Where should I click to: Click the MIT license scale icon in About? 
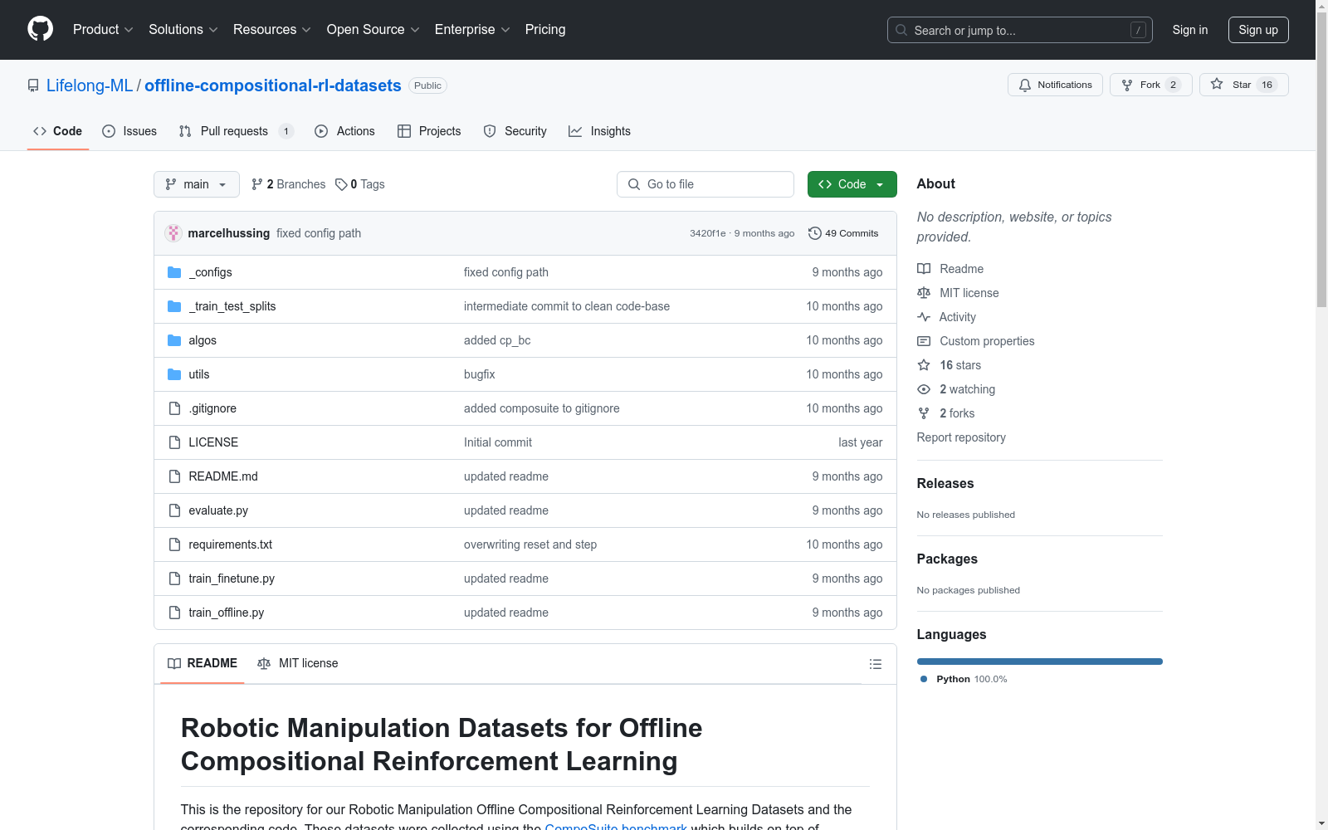(x=924, y=293)
